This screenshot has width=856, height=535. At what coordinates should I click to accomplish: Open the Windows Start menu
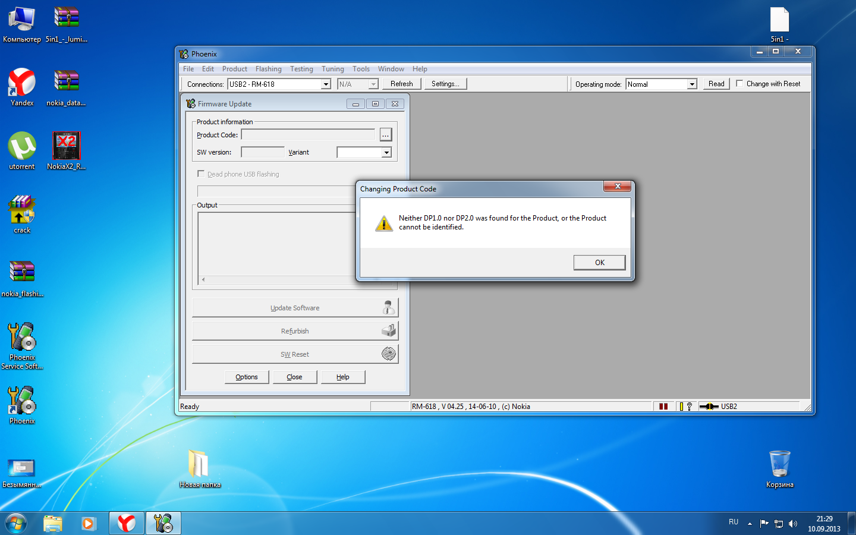tap(16, 523)
